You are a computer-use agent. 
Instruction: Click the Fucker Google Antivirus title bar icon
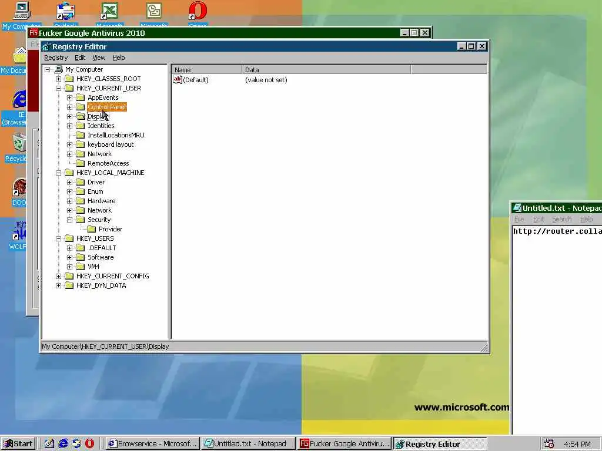pyautogui.click(x=34, y=33)
